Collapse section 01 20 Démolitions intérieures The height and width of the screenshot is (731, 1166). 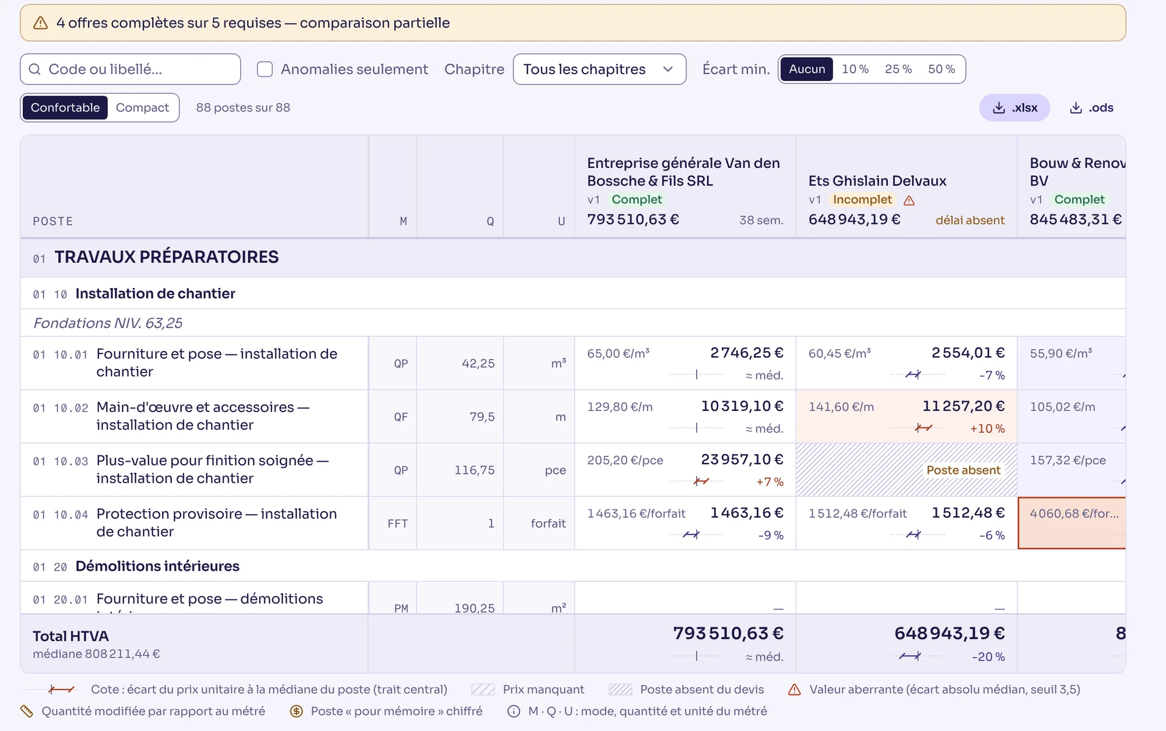[573, 566]
